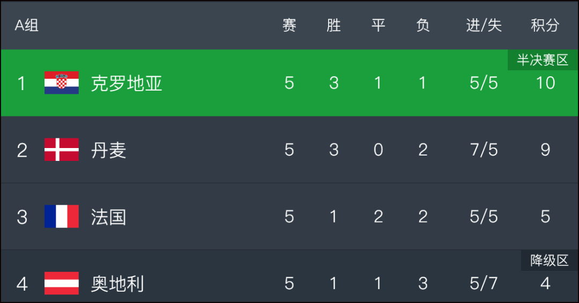Open the 克罗地亚 team name
The height and width of the screenshot is (303, 579).
pyautogui.click(x=127, y=83)
